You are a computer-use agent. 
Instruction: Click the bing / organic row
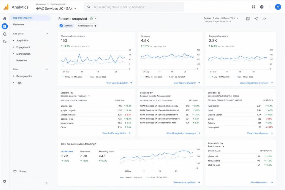(96, 123)
